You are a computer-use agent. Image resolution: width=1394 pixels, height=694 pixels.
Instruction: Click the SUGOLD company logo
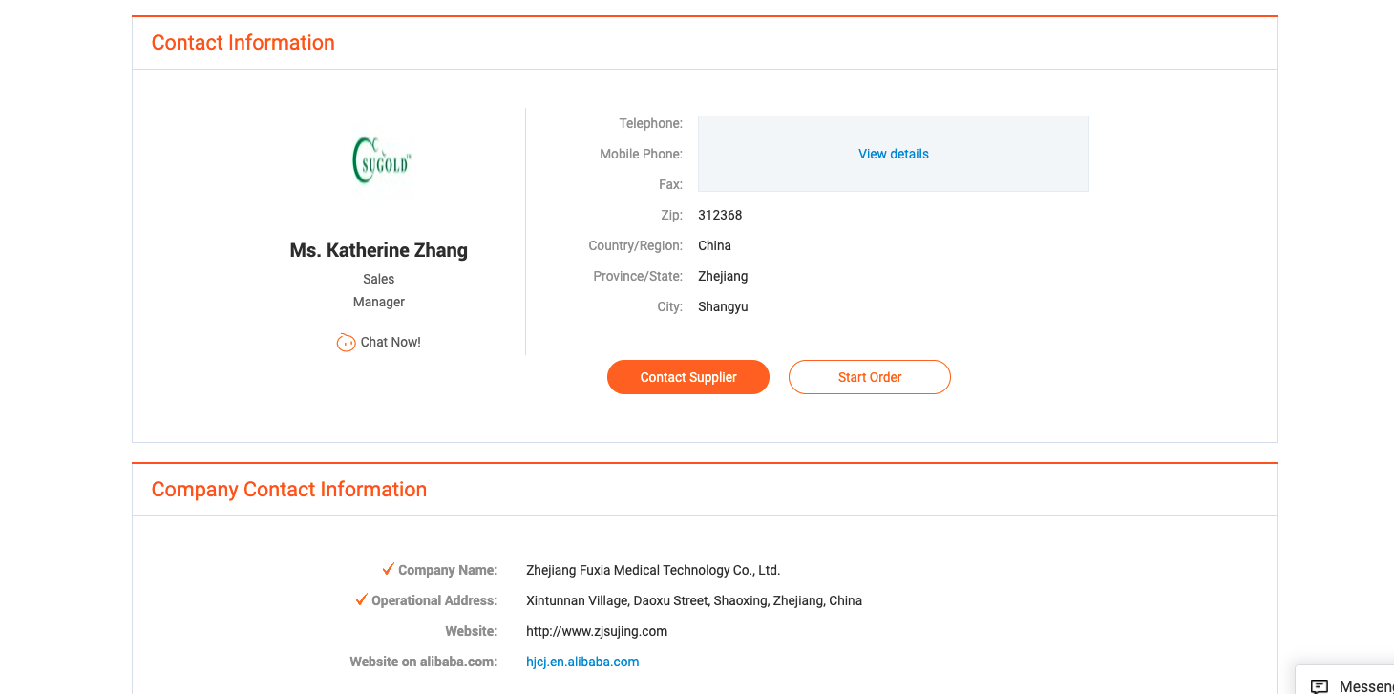381,160
